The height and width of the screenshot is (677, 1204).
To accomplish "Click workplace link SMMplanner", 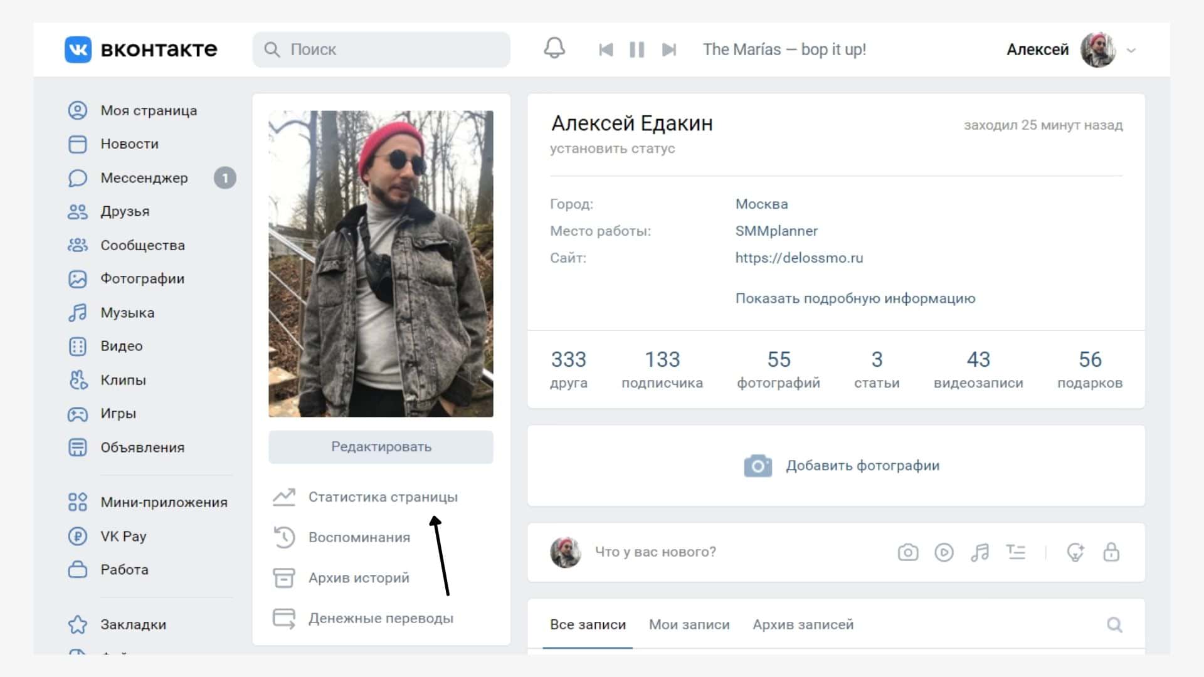I will (776, 231).
